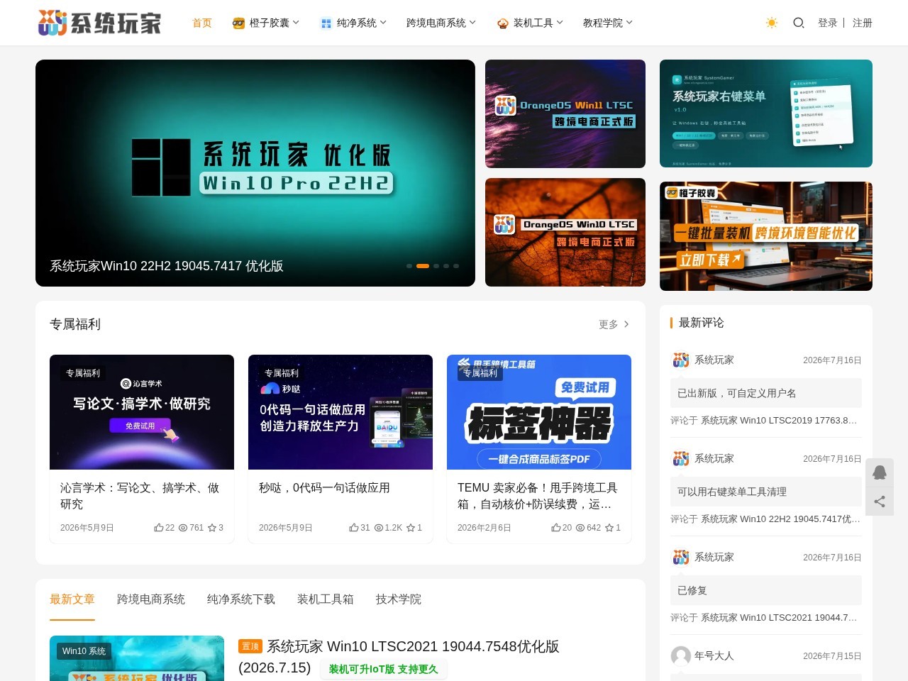This screenshot has width=908, height=681.
Task: Click 年号大人 commenter name
Action: point(714,655)
